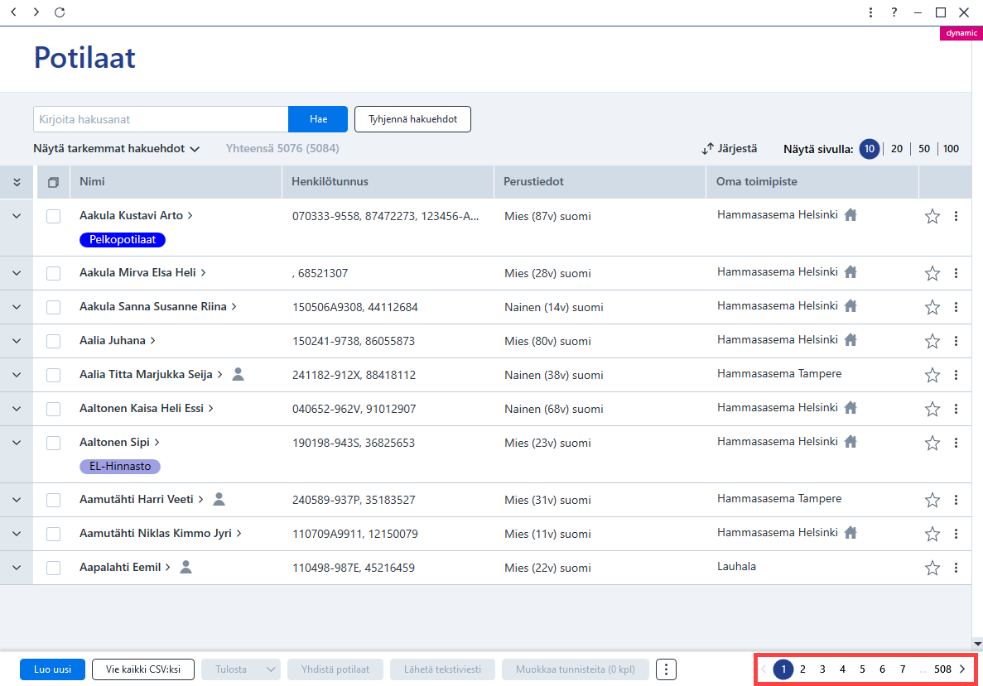Open row menu for Aaltonen Kaisa Heli Essi

(x=956, y=409)
